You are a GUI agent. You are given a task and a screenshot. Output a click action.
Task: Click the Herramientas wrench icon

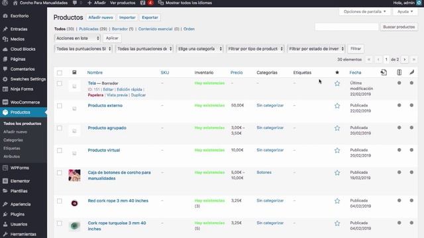click(x=5, y=234)
